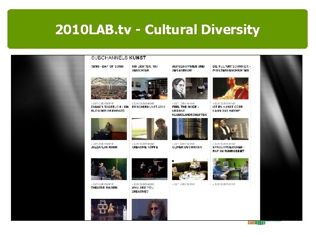Click the '!SING - DAY OF SONG' title
The width and height of the screenshot is (316, 237).
click(107, 66)
